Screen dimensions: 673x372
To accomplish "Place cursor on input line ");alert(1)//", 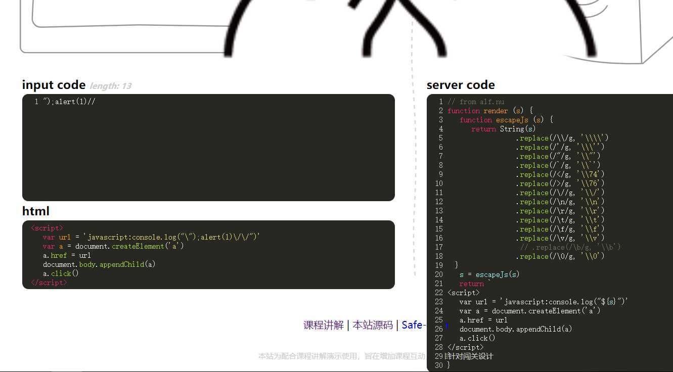I will 69,102.
